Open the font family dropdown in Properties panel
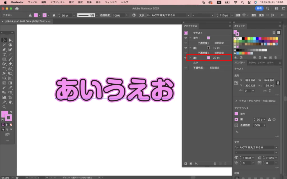 click(x=276, y=147)
